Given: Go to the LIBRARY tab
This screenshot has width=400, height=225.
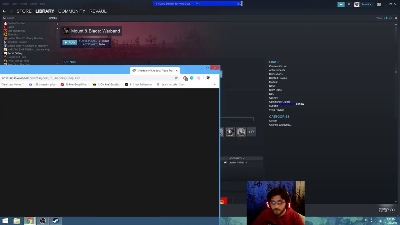Looking at the screenshot, I should coord(45,11).
